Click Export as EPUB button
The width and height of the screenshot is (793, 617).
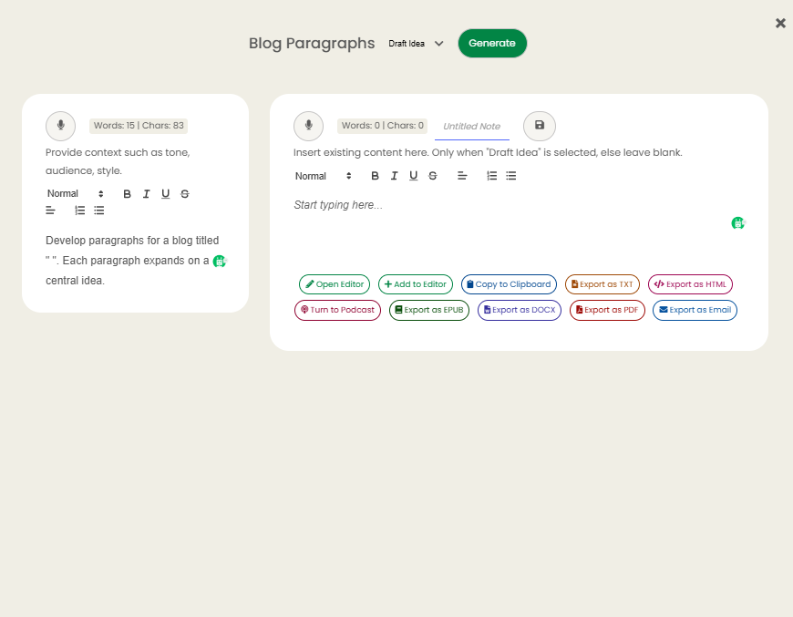click(x=429, y=310)
